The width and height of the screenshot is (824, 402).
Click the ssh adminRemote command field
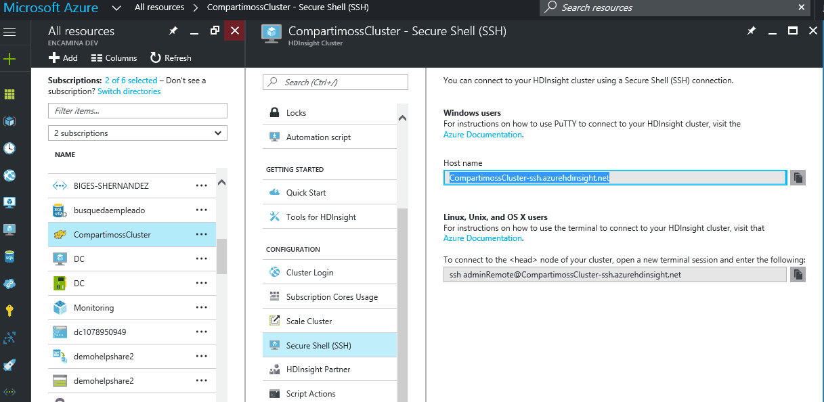coord(615,274)
